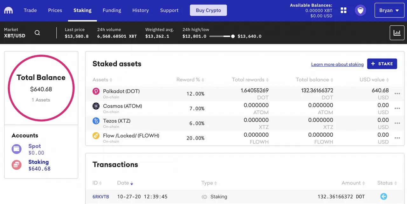Click the Polkadot (DOT) asset name

click(121, 91)
